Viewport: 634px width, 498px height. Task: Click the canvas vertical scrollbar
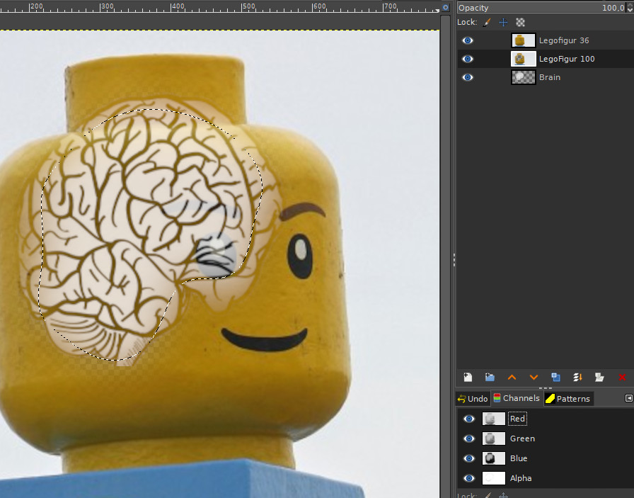pyautogui.click(x=445, y=257)
